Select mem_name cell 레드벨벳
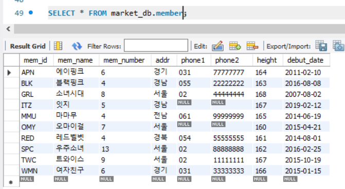Screen dimensions: 345x189 tap(76, 138)
